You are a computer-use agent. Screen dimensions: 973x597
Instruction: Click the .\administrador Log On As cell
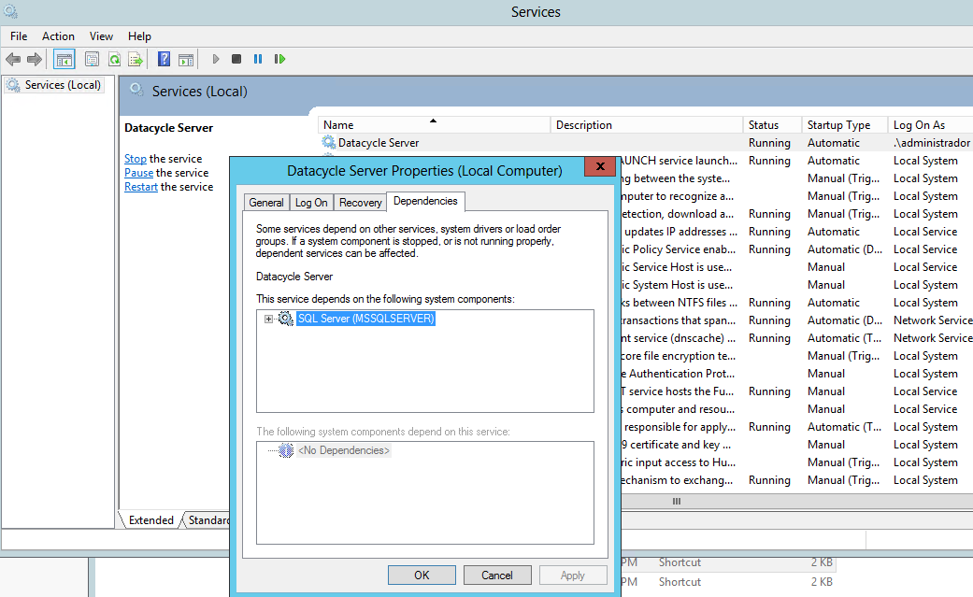pos(932,143)
